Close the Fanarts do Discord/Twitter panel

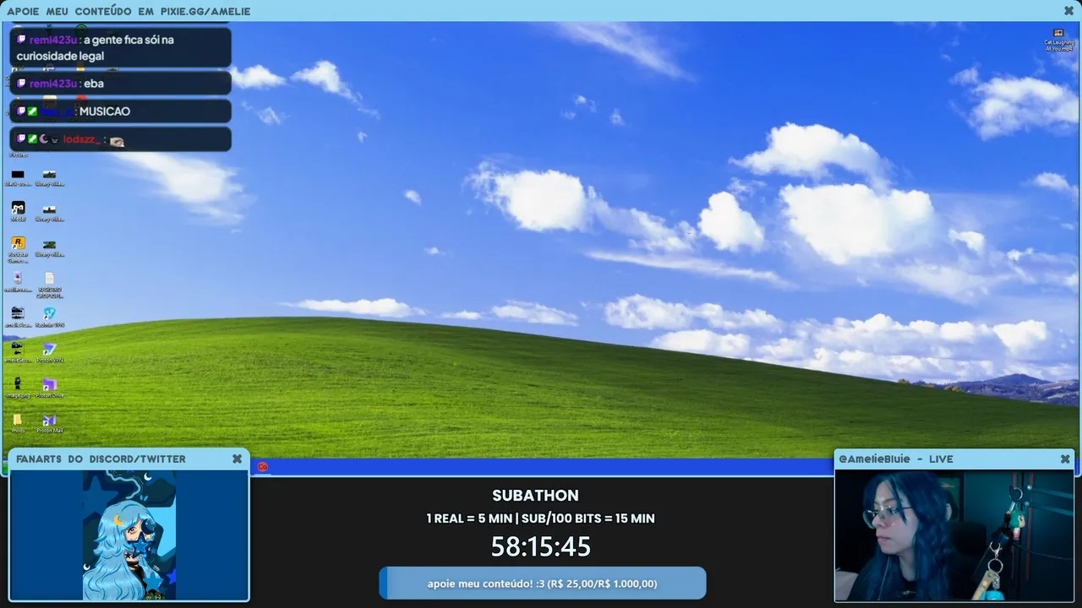coord(237,459)
